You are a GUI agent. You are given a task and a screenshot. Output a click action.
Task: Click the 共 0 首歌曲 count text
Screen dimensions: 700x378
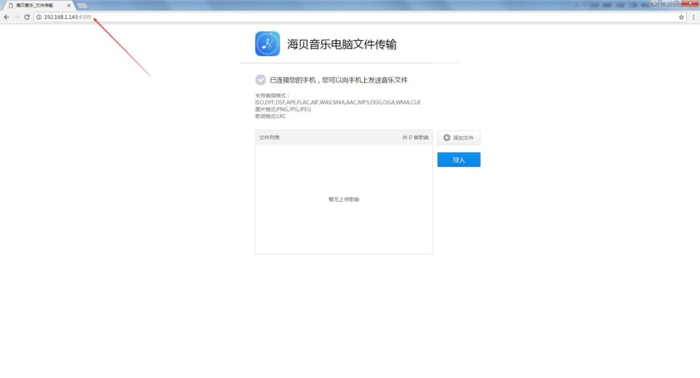[415, 137]
